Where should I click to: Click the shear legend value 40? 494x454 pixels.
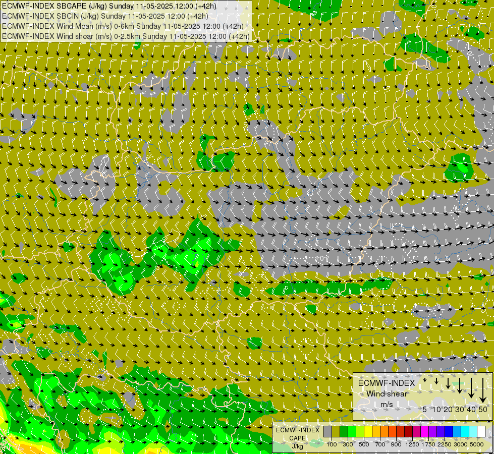click(x=471, y=409)
